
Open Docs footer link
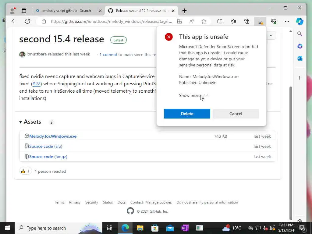(x=121, y=202)
